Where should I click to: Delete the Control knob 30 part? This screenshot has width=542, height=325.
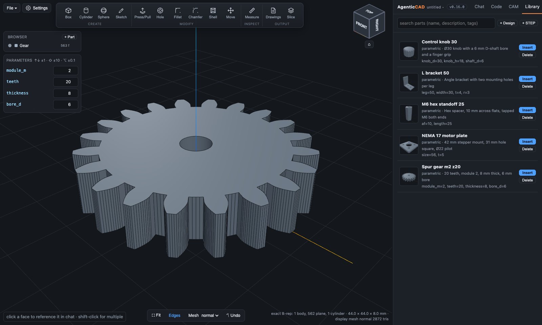coord(527,55)
